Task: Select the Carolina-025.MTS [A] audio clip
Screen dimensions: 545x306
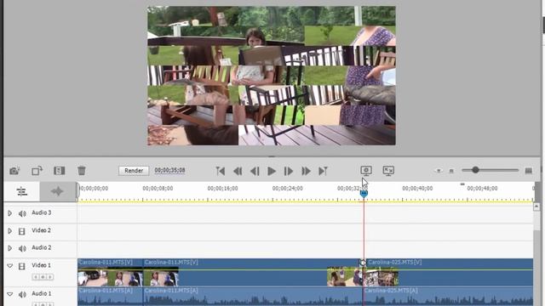Action: (x=449, y=297)
